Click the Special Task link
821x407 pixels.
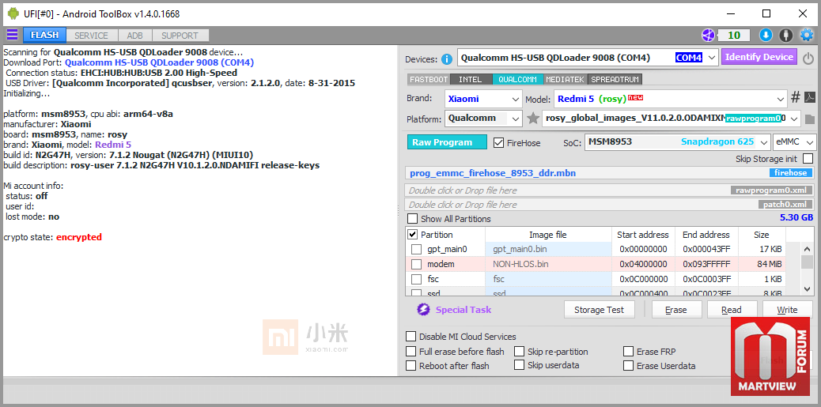point(463,310)
